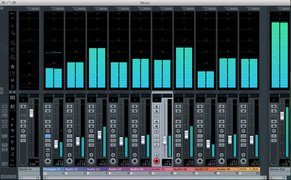
Task: Click the meter bars icon in left view strip
Action: click(12, 80)
